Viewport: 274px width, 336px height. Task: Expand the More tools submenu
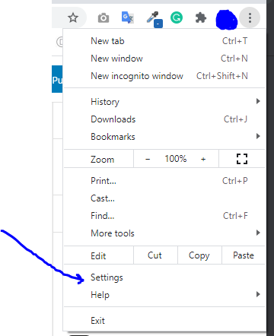[164, 233]
